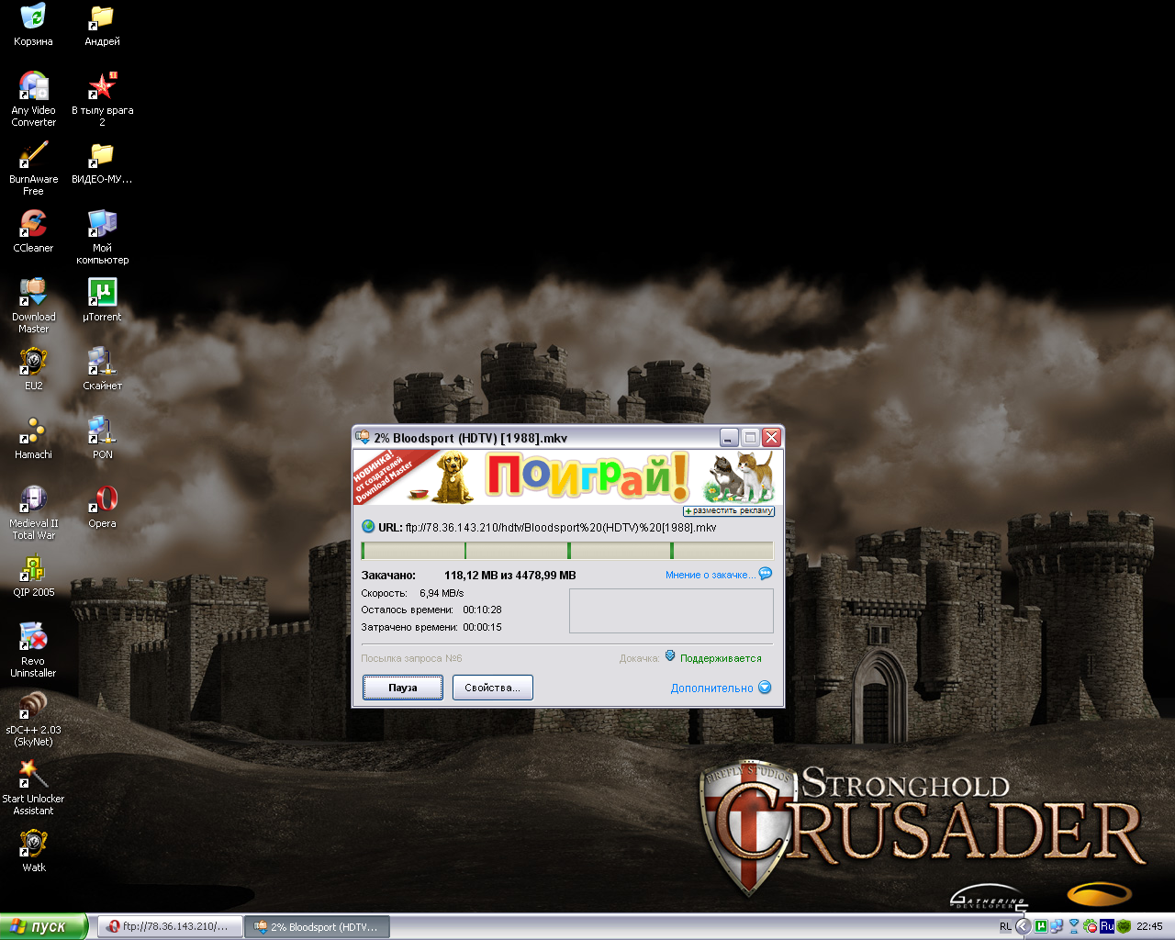Click the segmented download progress bar
Viewport: 1175px width, 940px height.
pos(567,551)
